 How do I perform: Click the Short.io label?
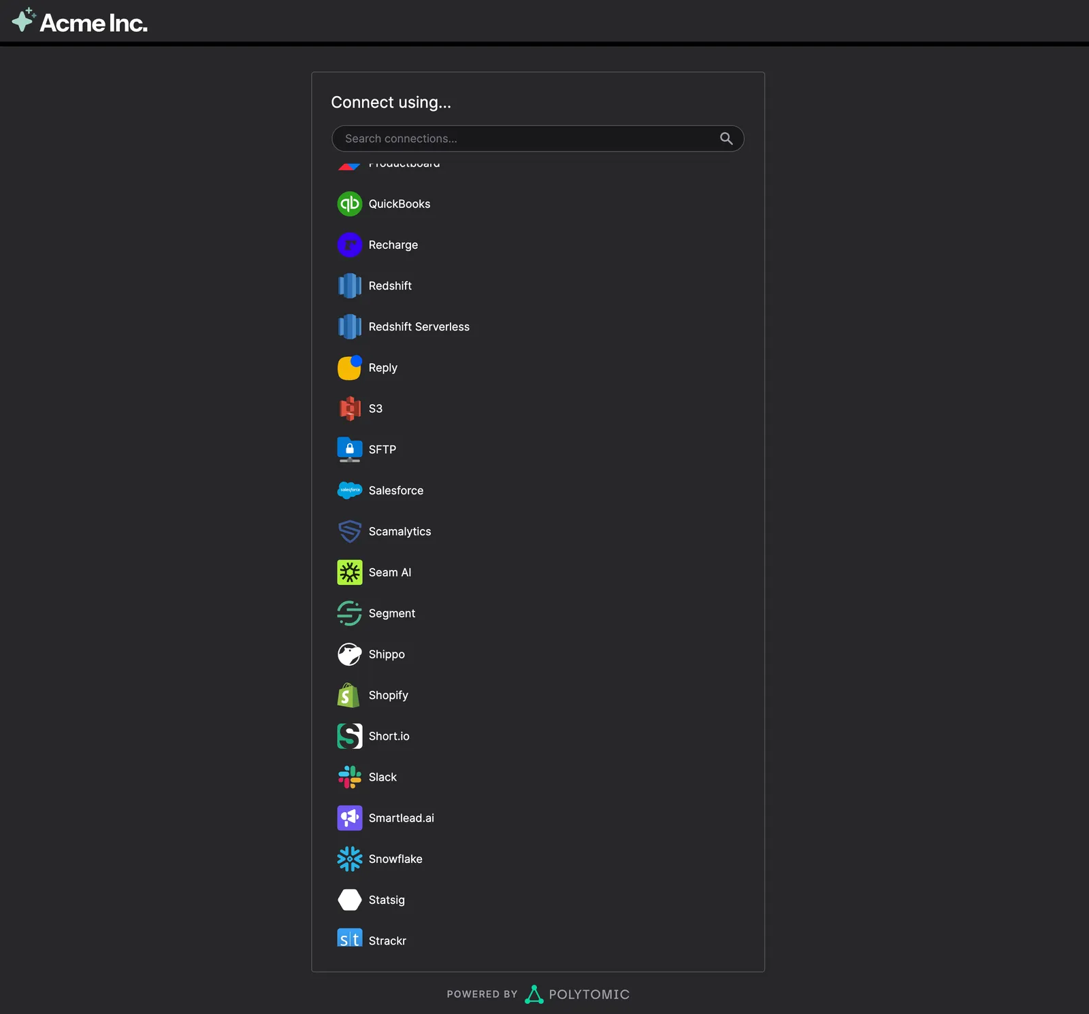[389, 736]
